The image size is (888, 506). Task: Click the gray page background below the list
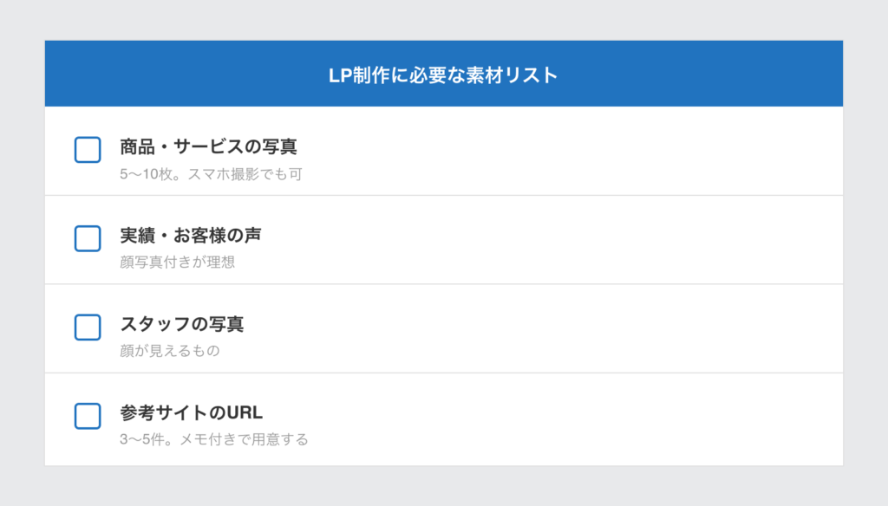(444, 487)
